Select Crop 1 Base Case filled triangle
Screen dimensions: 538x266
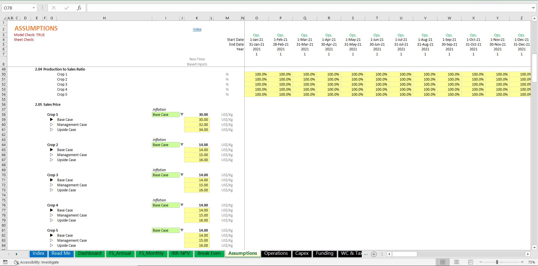[x=52, y=119]
